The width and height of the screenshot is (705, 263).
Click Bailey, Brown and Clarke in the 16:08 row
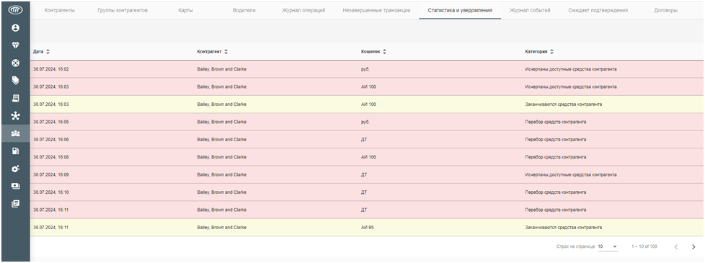click(x=221, y=157)
